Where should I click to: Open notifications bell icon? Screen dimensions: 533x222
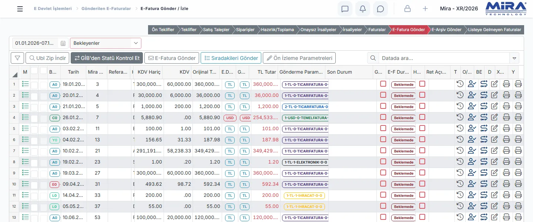tap(363, 9)
